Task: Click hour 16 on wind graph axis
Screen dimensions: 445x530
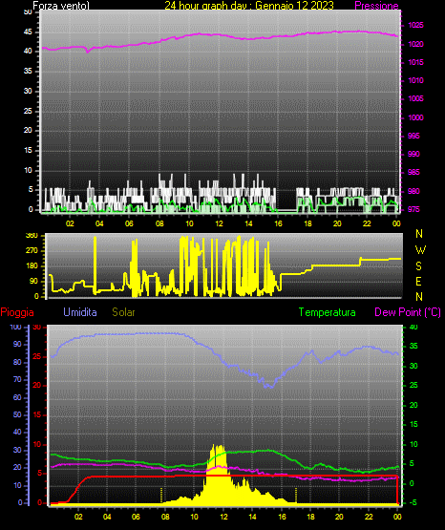Action: (x=278, y=223)
